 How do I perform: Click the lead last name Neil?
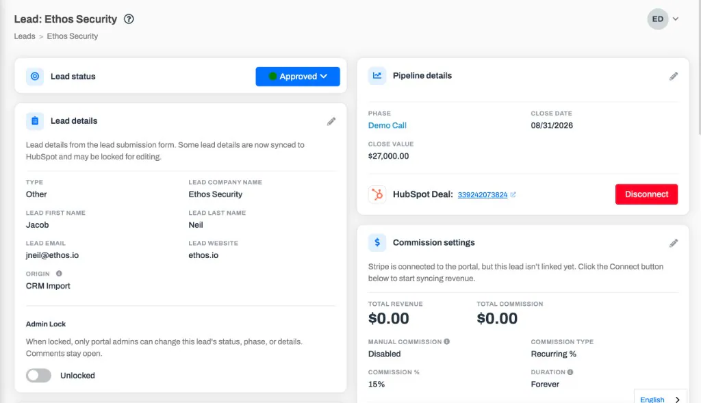[x=196, y=225]
